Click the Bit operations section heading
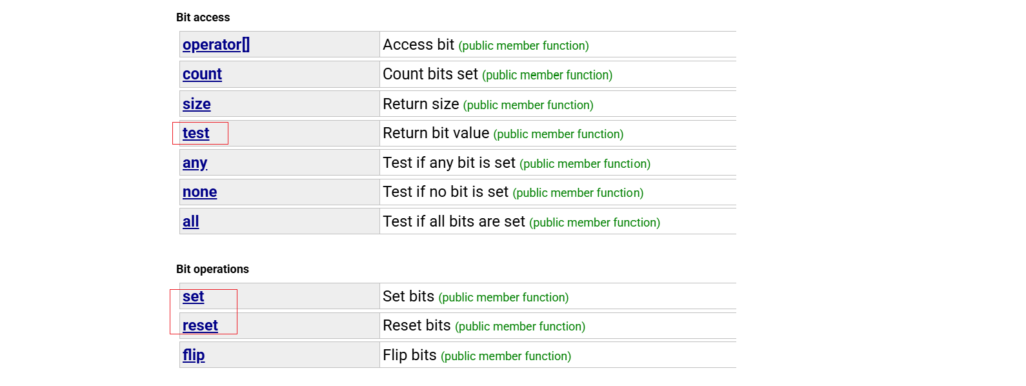The width and height of the screenshot is (1026, 386). point(212,269)
